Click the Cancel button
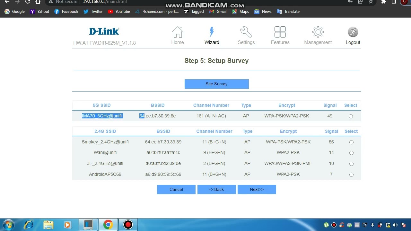Screen dimensions: 411x231 [176, 189]
